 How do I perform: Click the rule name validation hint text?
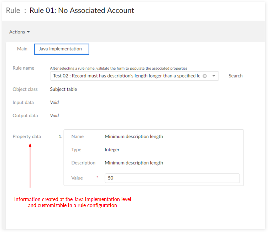(119, 68)
